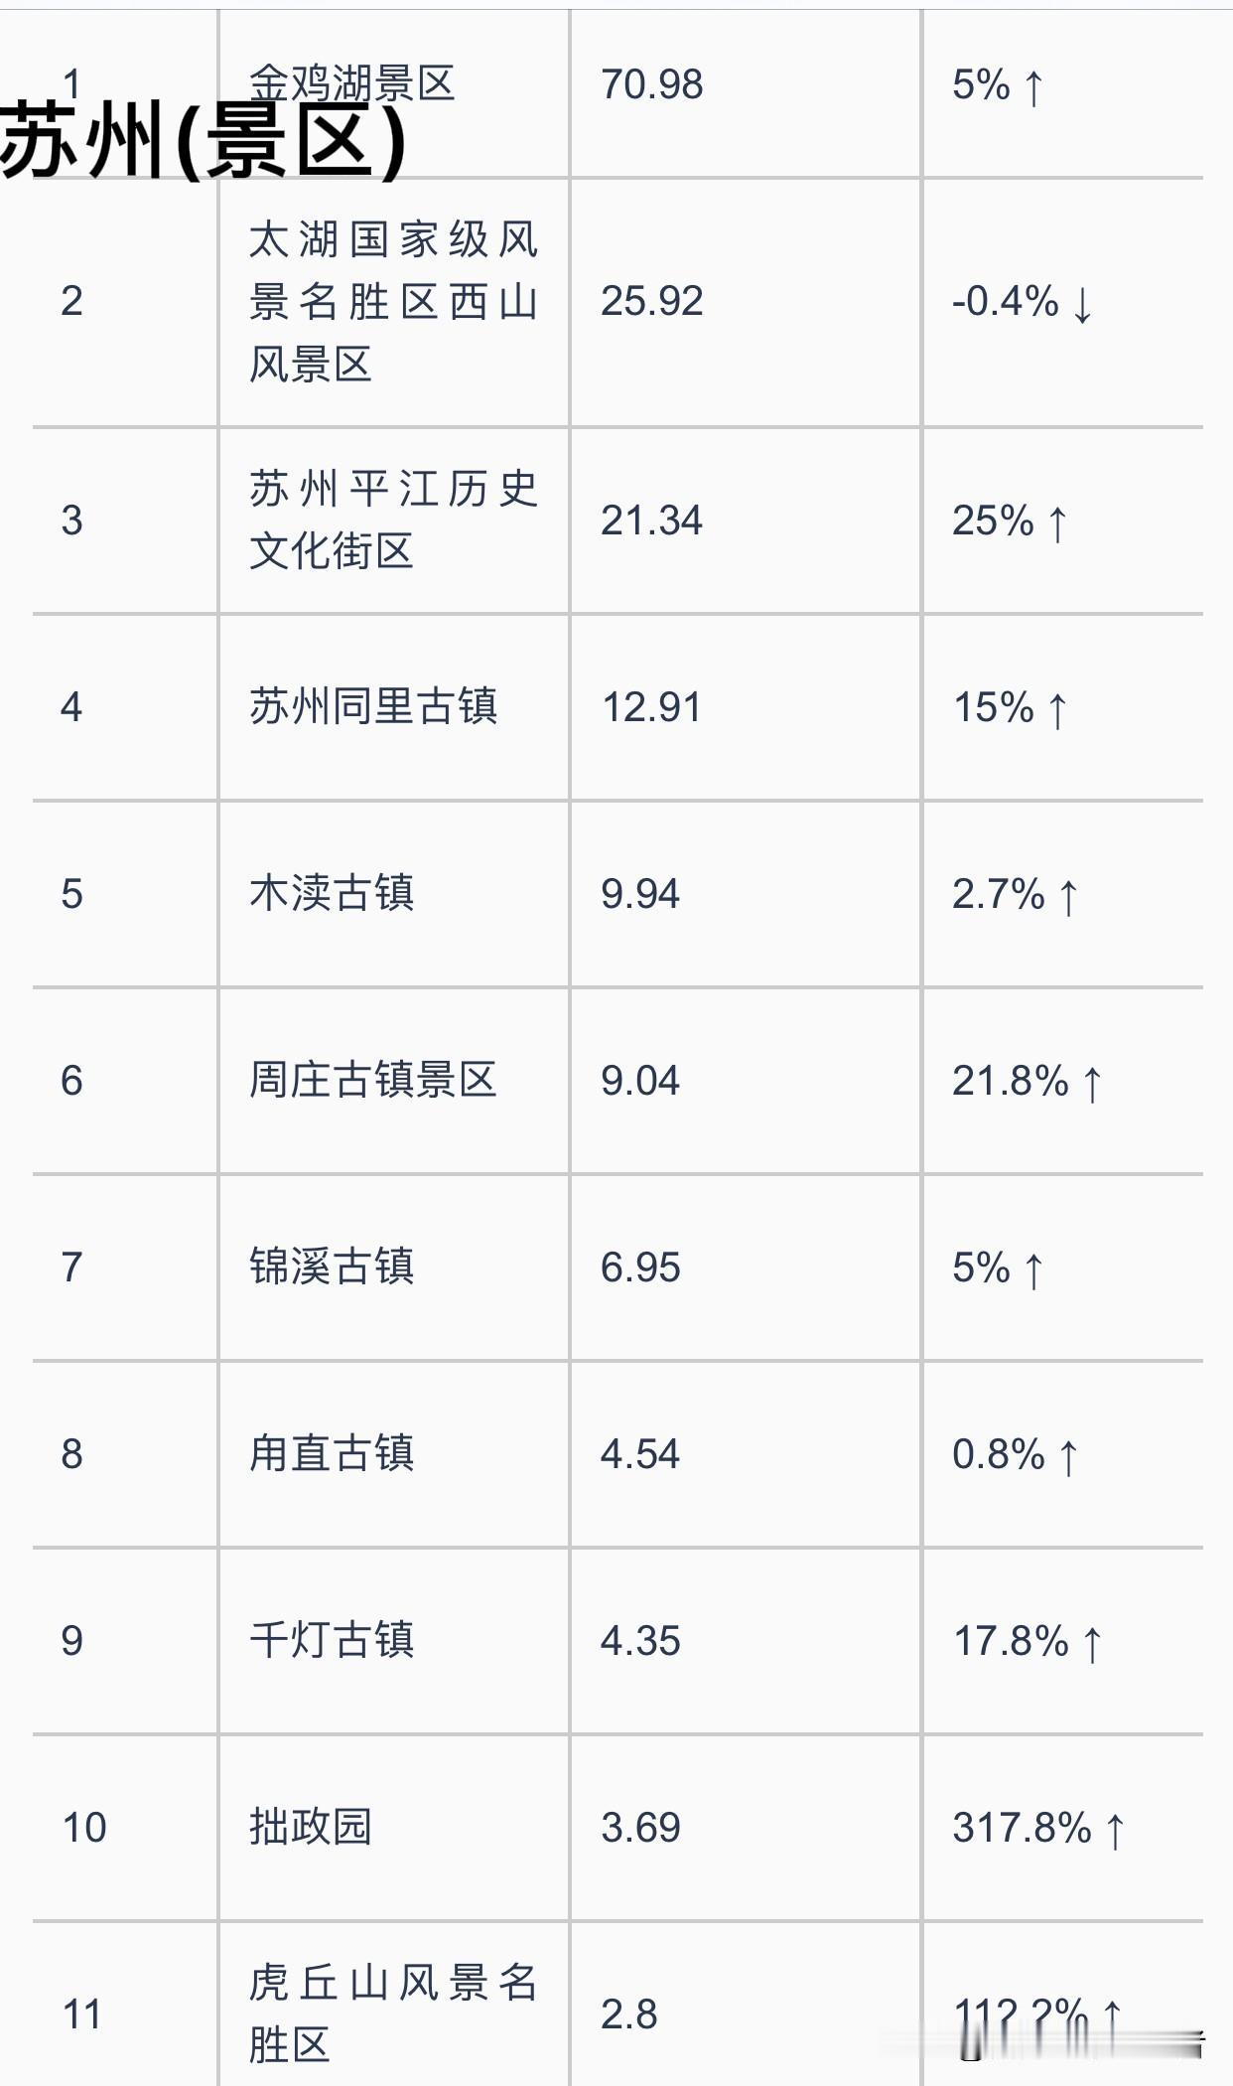Click the up arrow next to 2.7%
Image resolution: width=1233 pixels, height=2086 pixels.
coord(1067,896)
